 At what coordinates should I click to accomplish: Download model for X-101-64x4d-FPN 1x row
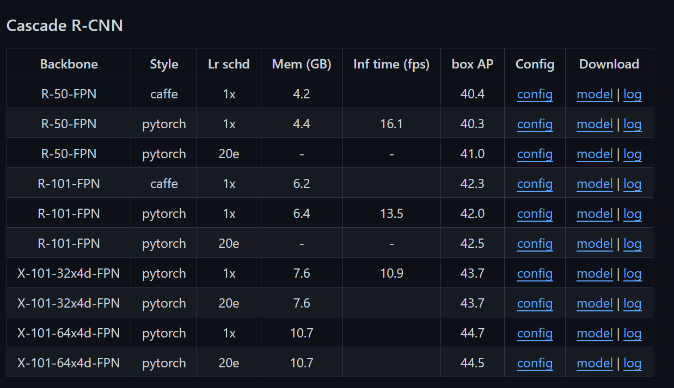(x=595, y=333)
